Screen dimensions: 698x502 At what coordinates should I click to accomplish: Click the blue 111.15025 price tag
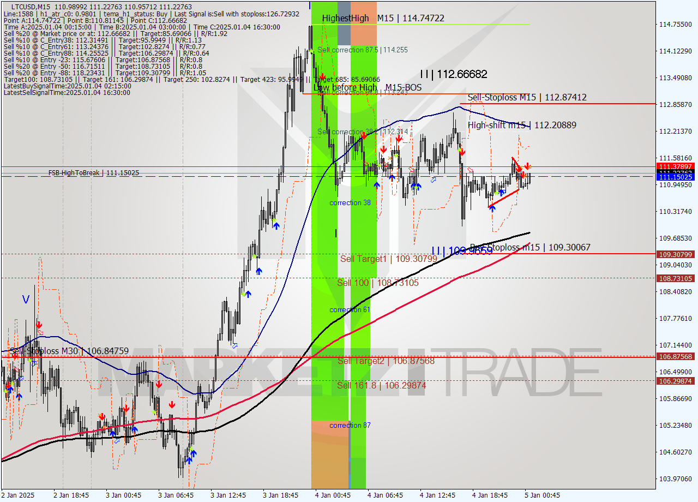[676, 177]
